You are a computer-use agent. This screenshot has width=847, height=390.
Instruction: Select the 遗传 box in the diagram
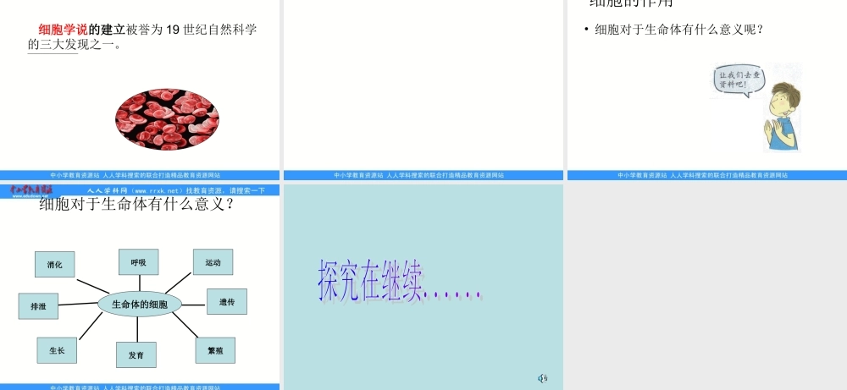227,301
